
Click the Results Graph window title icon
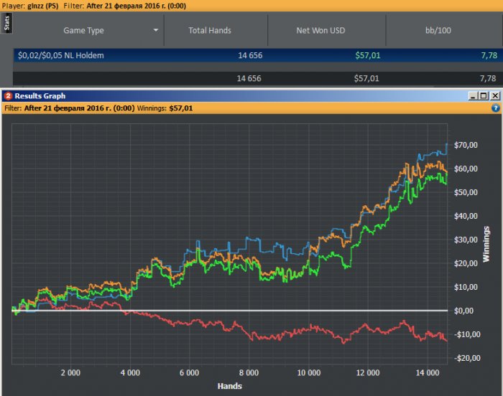coord(8,96)
